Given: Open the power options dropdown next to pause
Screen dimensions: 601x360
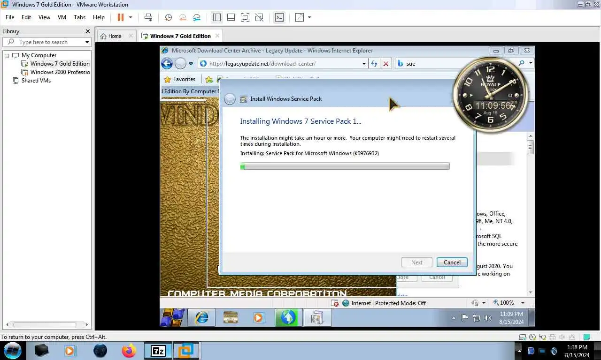Looking at the screenshot, I should tap(131, 17).
